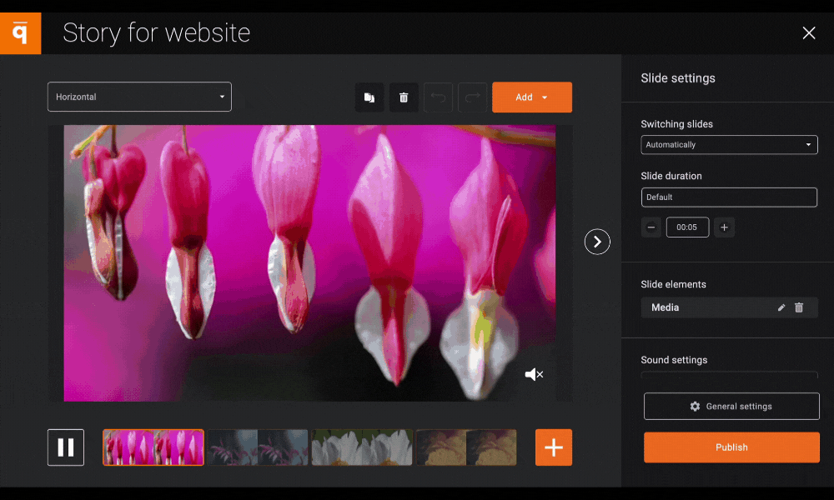Increase slide duration with plus button

coord(724,227)
